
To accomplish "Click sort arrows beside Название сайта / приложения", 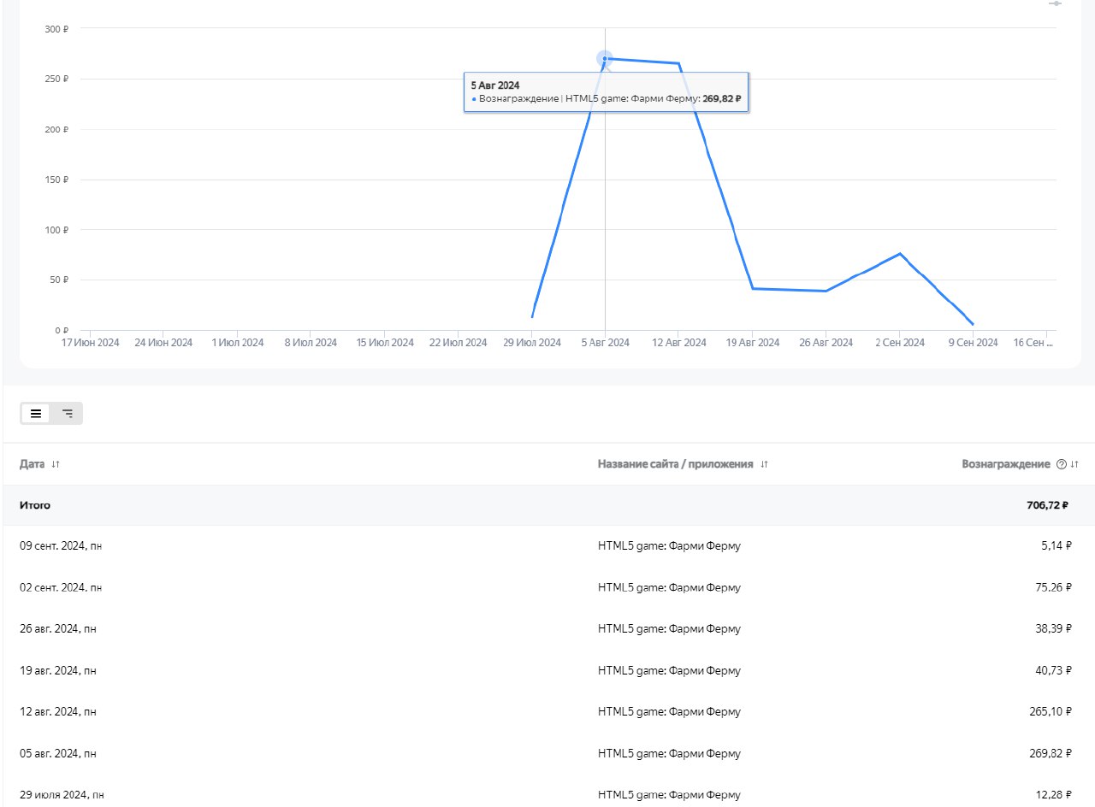I will (x=764, y=464).
